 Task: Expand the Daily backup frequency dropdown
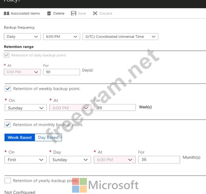tap(23, 37)
